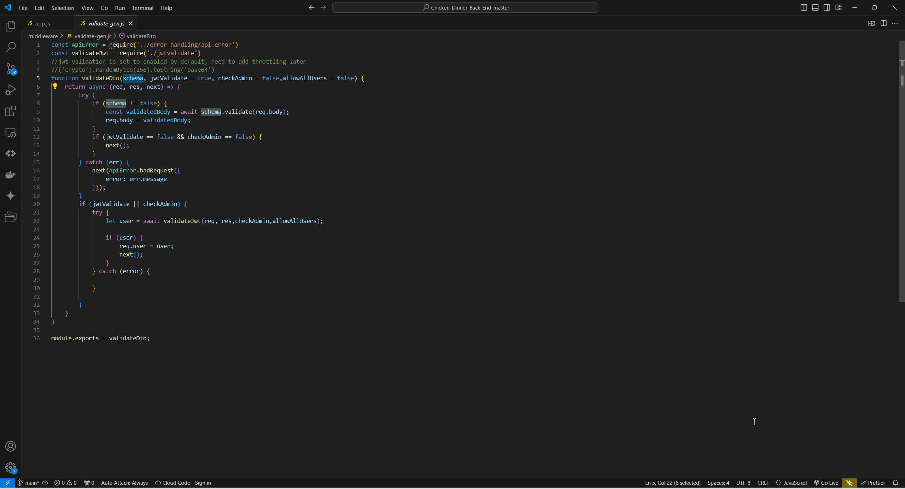The height and width of the screenshot is (489, 905).
Task: Click the lightbulb quick fix icon on line 6
Action: (x=55, y=86)
